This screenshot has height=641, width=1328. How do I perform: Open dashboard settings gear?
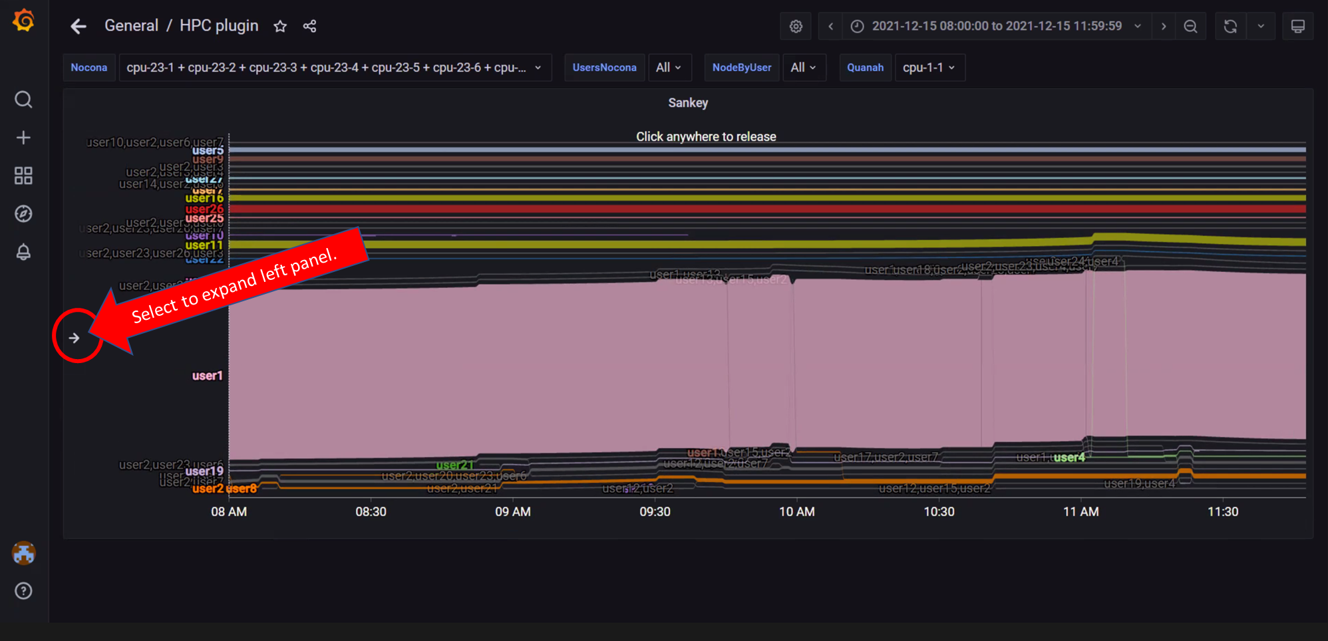[796, 26]
